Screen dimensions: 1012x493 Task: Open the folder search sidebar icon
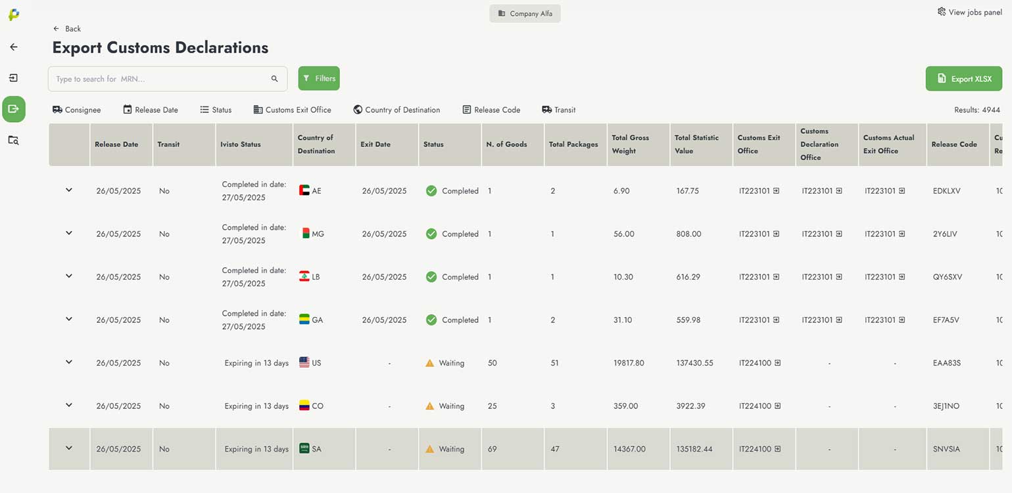(13, 140)
